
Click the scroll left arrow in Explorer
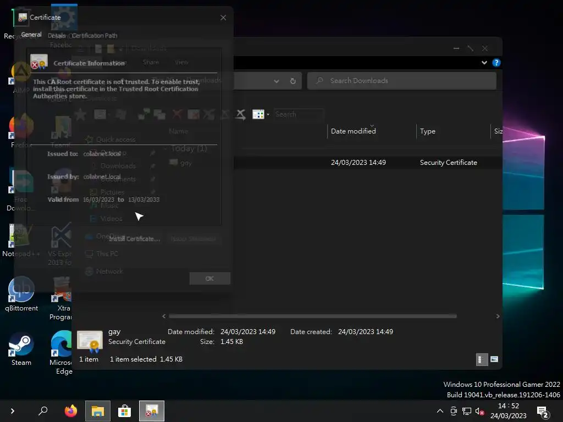coord(164,316)
